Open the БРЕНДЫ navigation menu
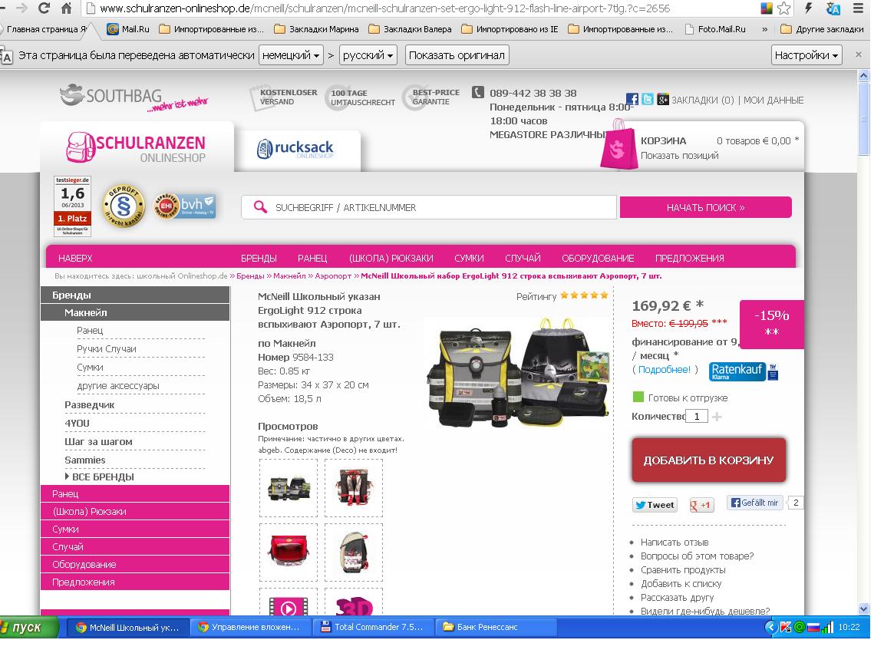This screenshot has width=884, height=663. point(259,258)
